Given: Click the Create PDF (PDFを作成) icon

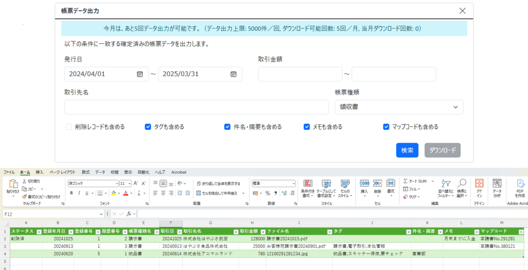Looking at the screenshot, I should click(520, 187).
